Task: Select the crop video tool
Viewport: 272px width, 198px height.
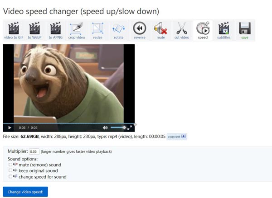Action: coord(77,30)
